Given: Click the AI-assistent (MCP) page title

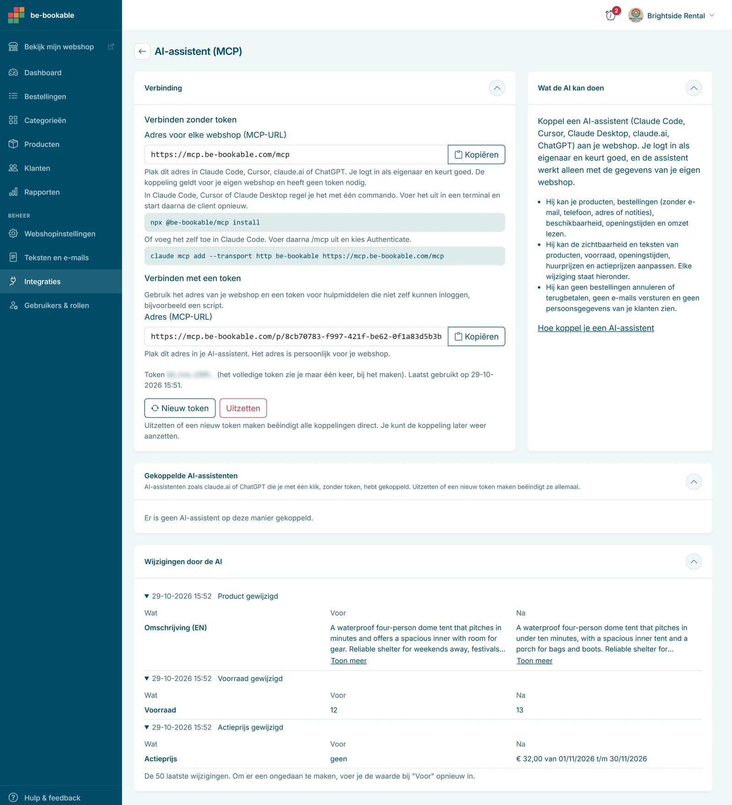Looking at the screenshot, I should 198,51.
